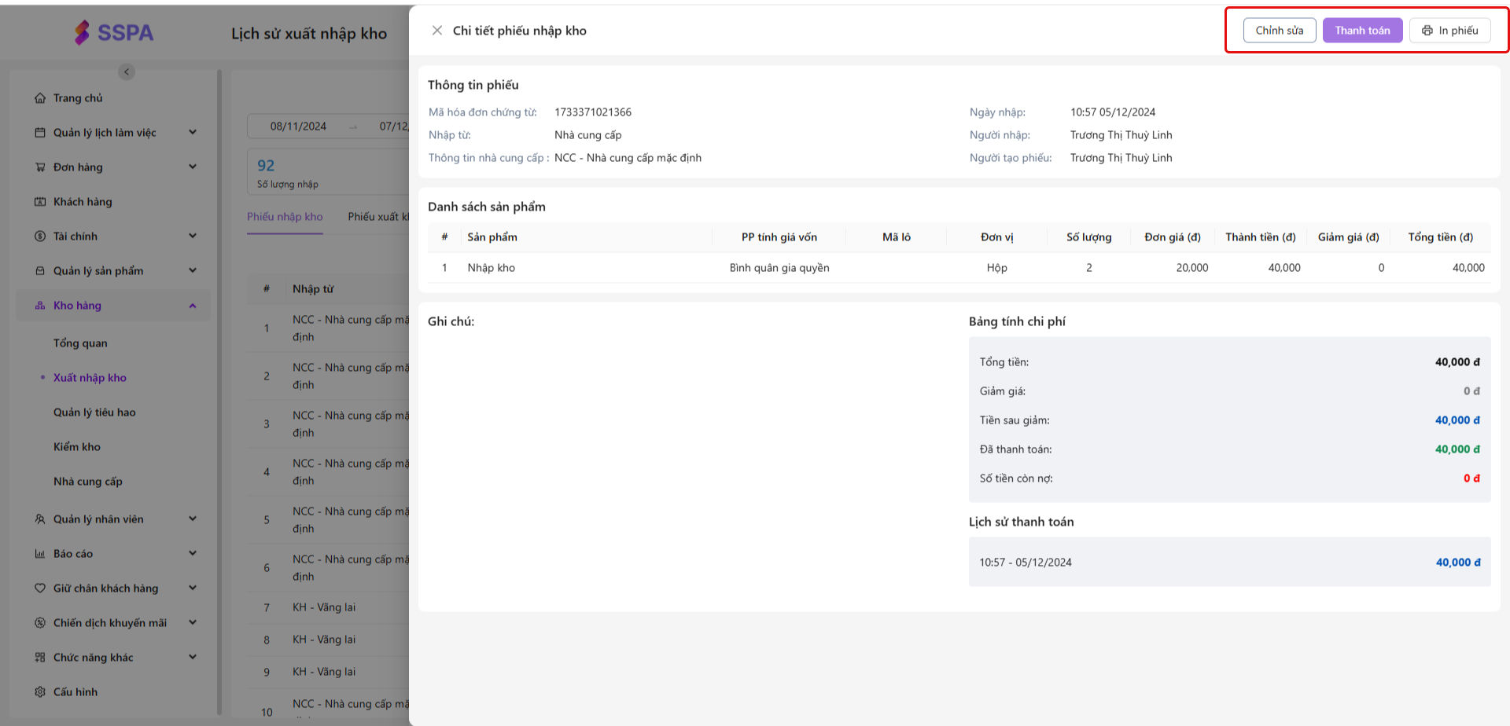Expand the Chức năng khác chevron
Screen dimensions: 1510x726
(193, 658)
